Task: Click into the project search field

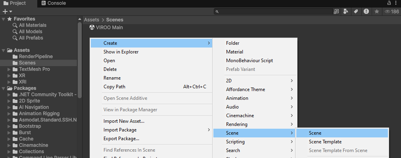Action: (274, 11)
